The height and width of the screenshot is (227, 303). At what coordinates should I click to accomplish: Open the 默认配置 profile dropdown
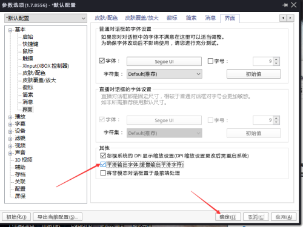tap(45, 18)
